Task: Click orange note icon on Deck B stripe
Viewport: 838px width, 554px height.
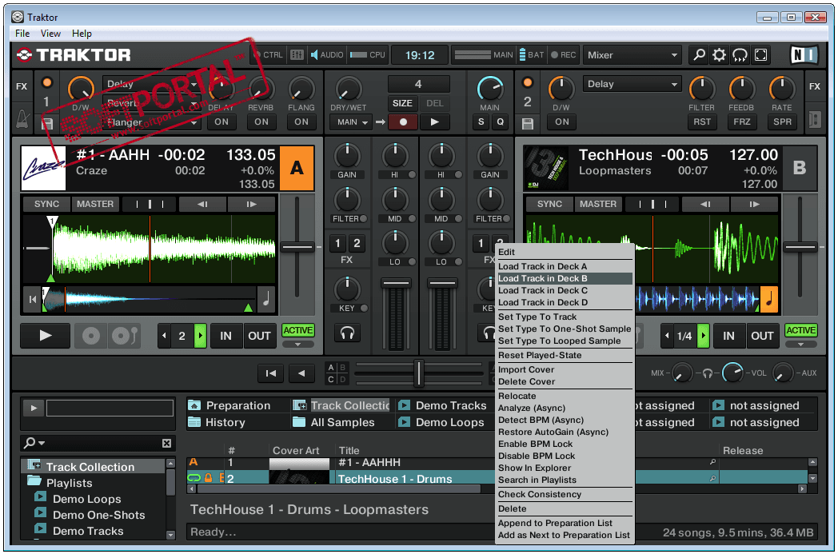Action: 769,299
